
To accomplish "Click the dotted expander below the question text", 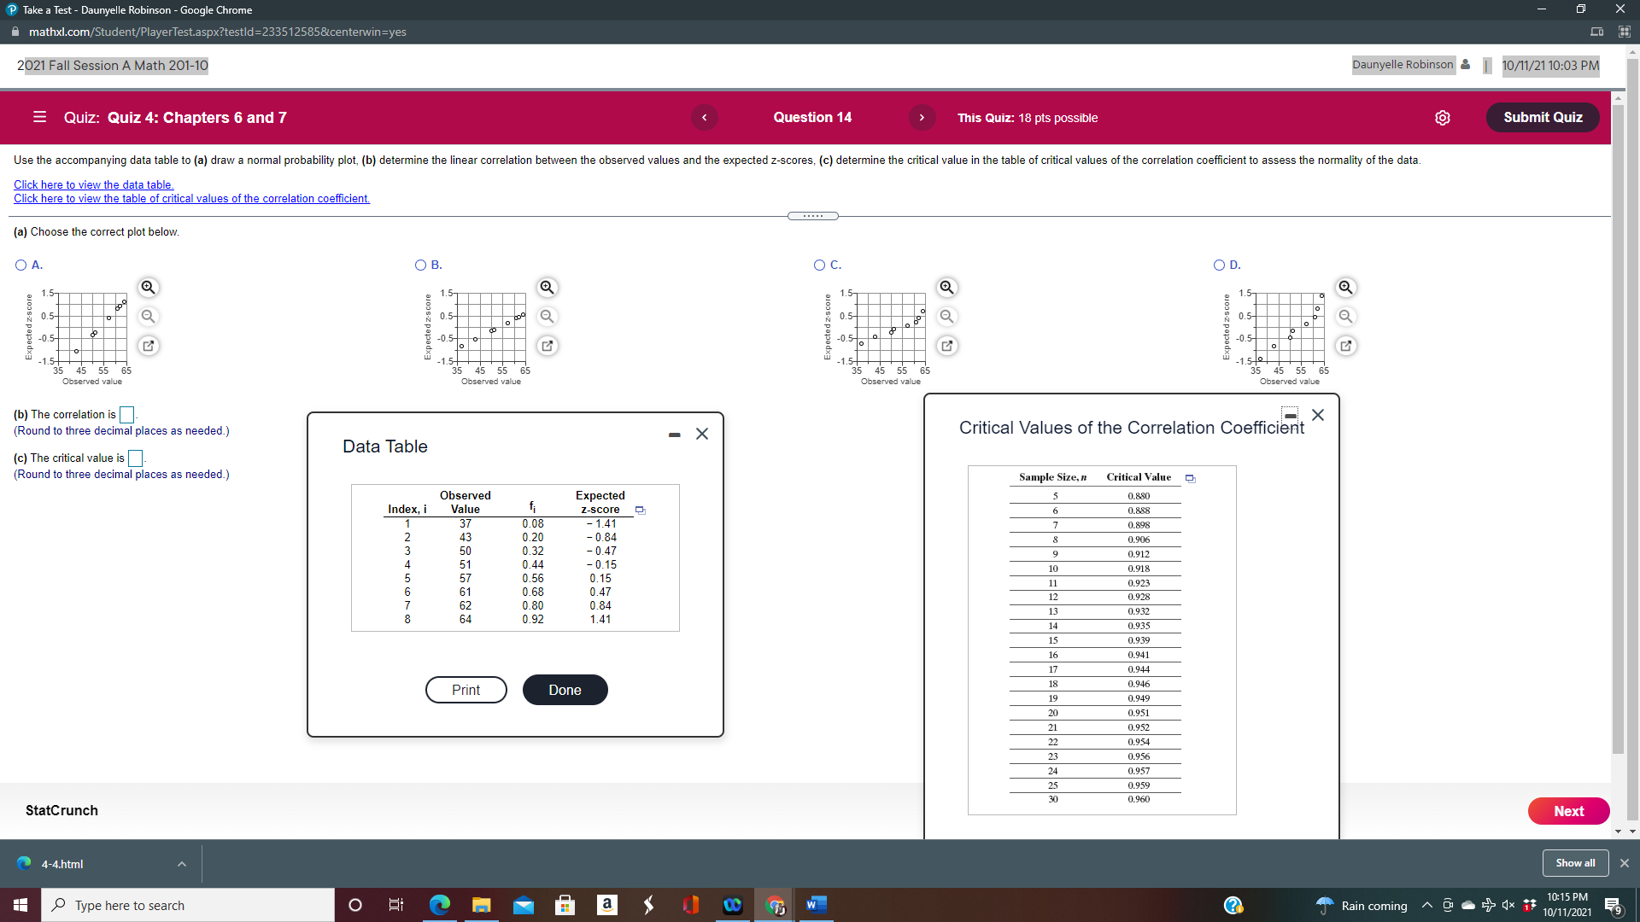I will click(812, 215).
